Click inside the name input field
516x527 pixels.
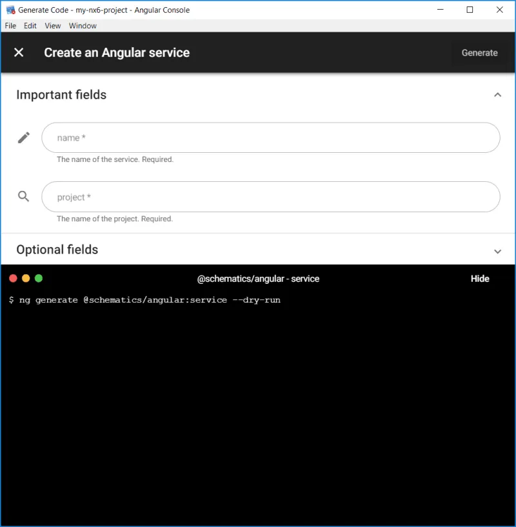271,137
